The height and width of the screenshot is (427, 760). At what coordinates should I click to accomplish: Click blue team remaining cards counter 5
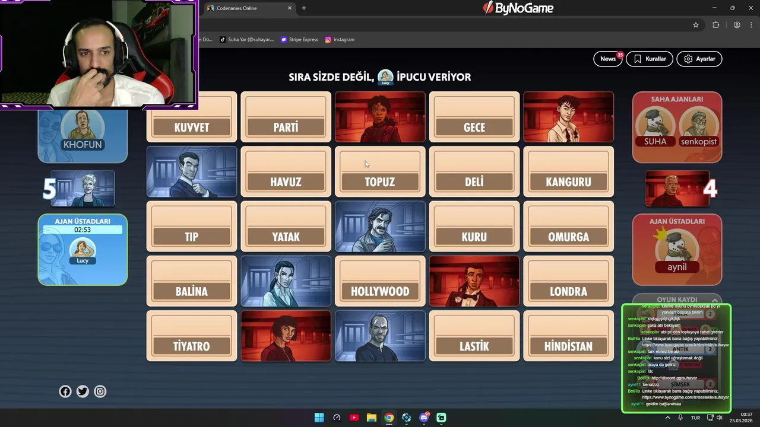[49, 189]
